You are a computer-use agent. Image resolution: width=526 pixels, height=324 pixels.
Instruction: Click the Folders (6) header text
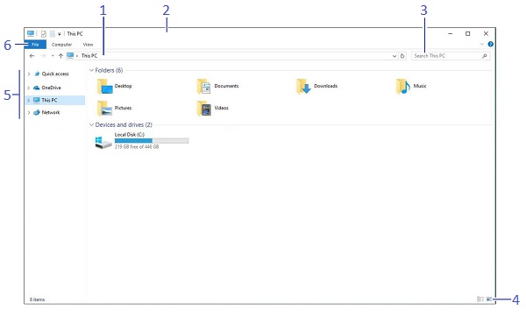tap(109, 70)
